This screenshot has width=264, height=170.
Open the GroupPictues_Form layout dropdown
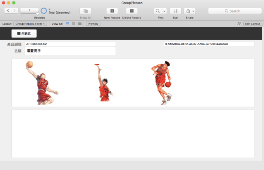pos(30,24)
